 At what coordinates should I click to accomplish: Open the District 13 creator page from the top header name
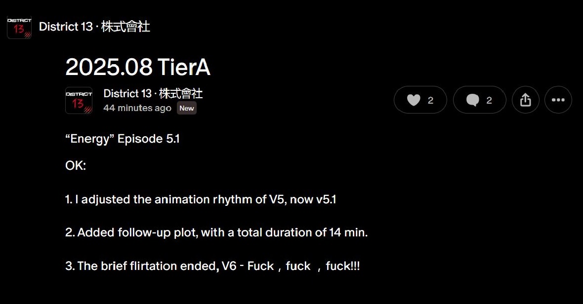(x=94, y=27)
